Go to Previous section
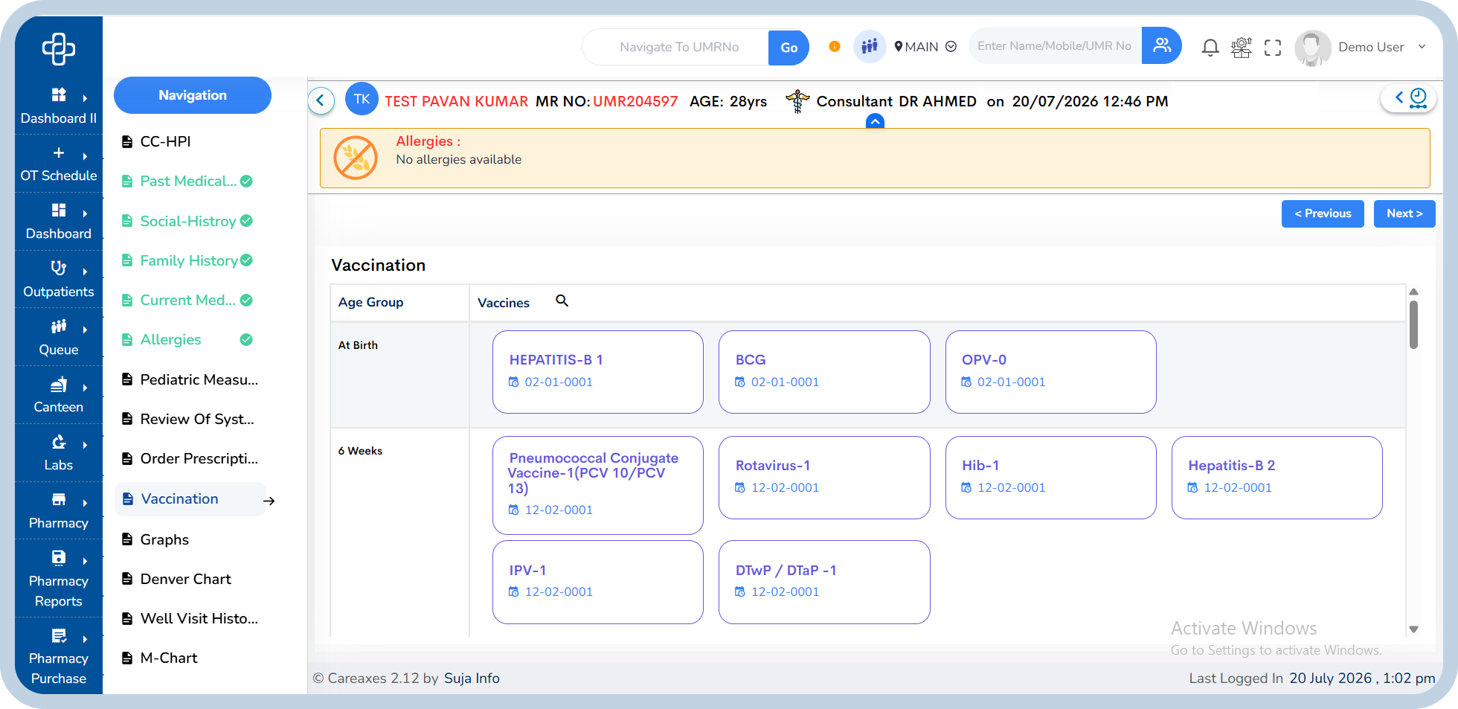The width and height of the screenshot is (1458, 709). tap(1323, 214)
